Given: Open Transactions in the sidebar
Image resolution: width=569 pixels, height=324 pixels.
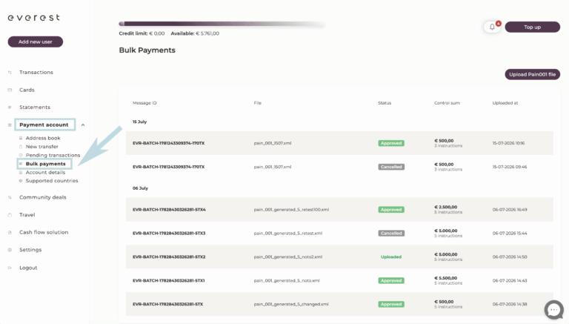Looking at the screenshot, I should [36, 72].
